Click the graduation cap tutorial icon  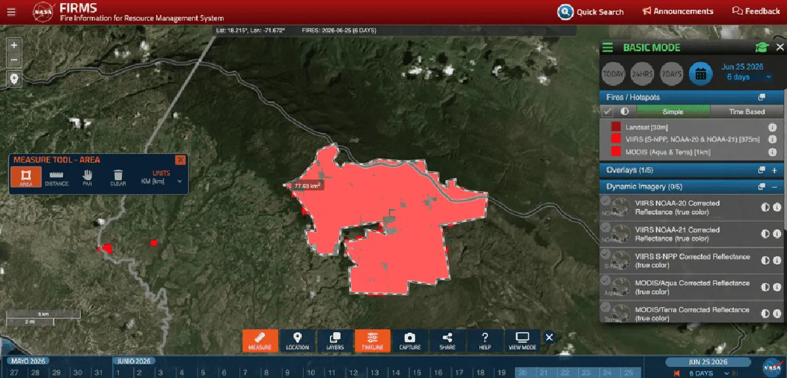(761, 47)
